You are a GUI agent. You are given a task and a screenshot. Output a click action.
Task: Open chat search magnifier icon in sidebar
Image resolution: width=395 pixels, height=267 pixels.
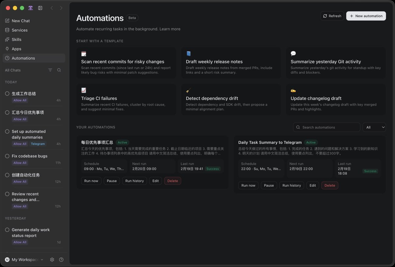coord(59,70)
